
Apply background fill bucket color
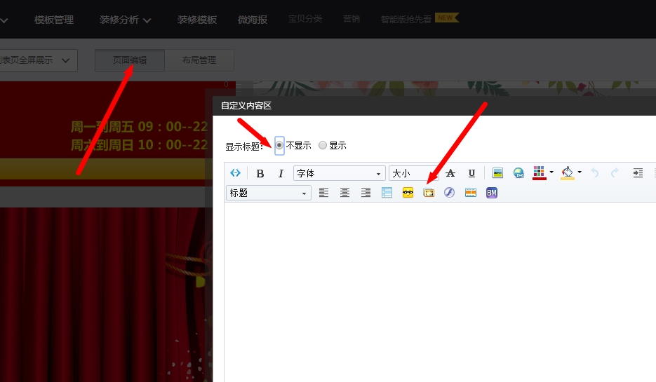[x=568, y=172]
